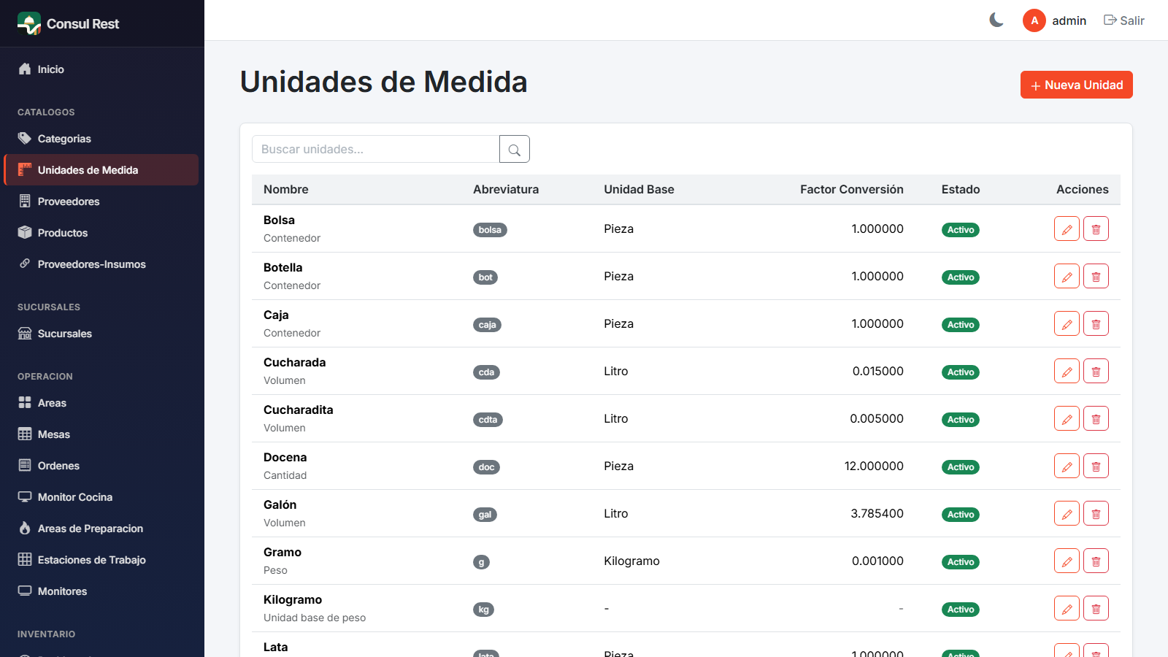Image resolution: width=1168 pixels, height=657 pixels.
Task: Click the Nombre column header
Action: (286, 190)
